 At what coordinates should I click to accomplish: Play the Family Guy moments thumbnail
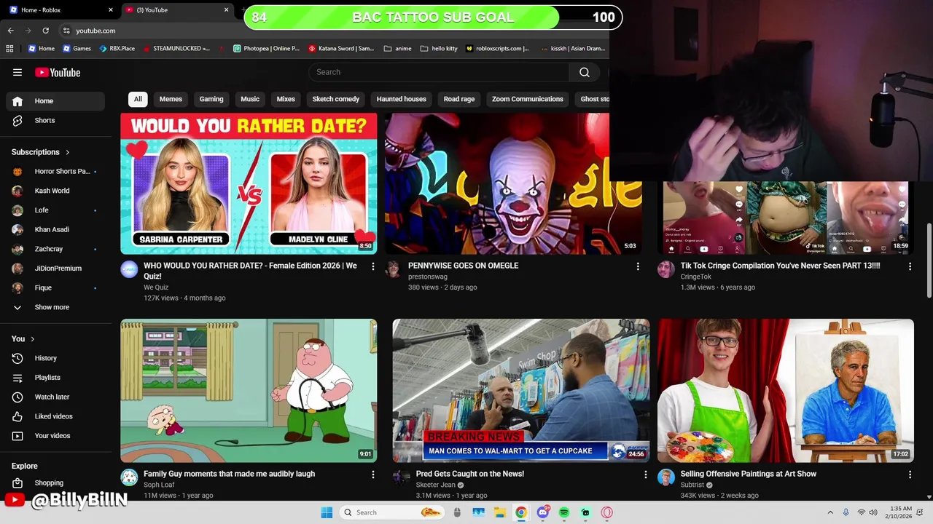point(249,391)
